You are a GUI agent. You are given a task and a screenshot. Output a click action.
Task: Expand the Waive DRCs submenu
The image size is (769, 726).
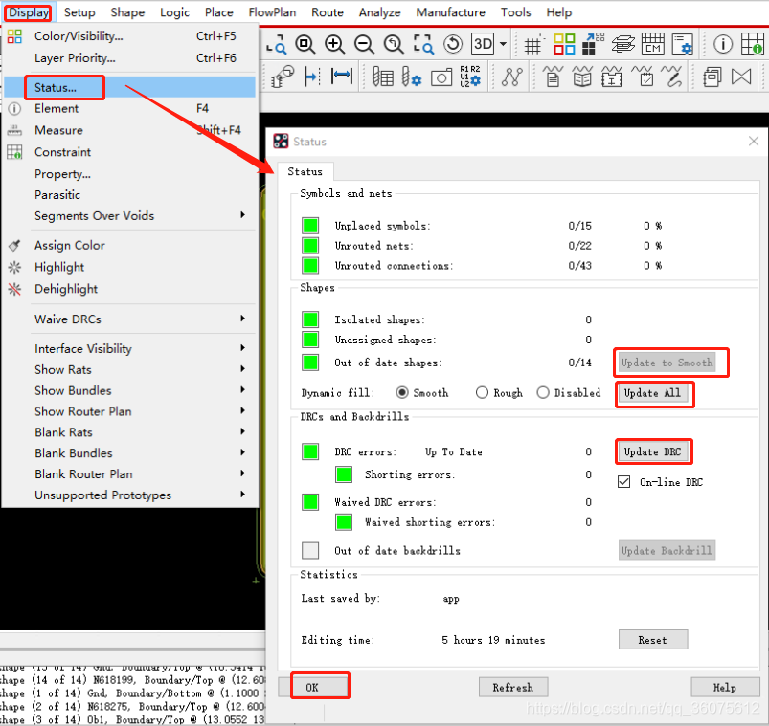click(x=129, y=319)
